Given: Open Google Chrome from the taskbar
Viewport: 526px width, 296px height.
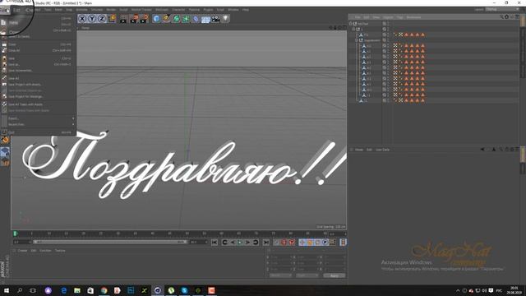Looking at the screenshot, I should [104, 290].
